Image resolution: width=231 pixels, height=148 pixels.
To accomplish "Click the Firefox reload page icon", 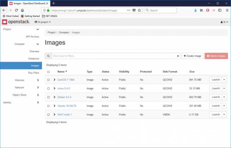I will tap(16, 10).
